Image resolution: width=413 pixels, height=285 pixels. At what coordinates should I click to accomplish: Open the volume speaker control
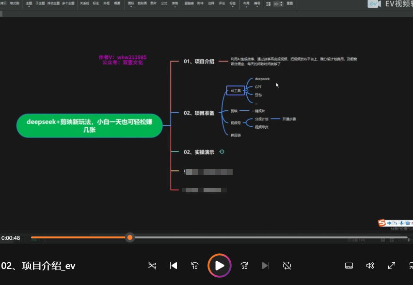(x=370, y=266)
